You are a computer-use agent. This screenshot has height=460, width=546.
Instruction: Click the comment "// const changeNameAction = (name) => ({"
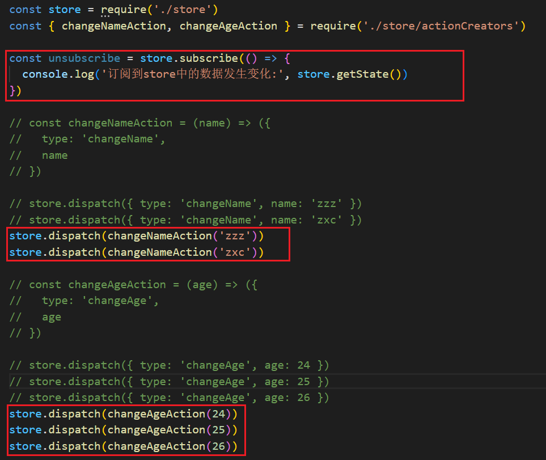pos(140,123)
